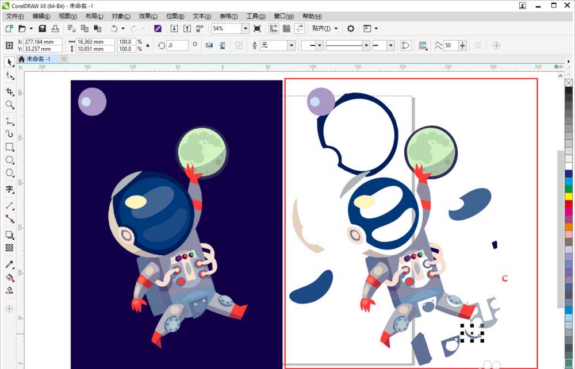Pick the Ellipse tool
Screen dimensions: 575x369
click(x=9, y=160)
